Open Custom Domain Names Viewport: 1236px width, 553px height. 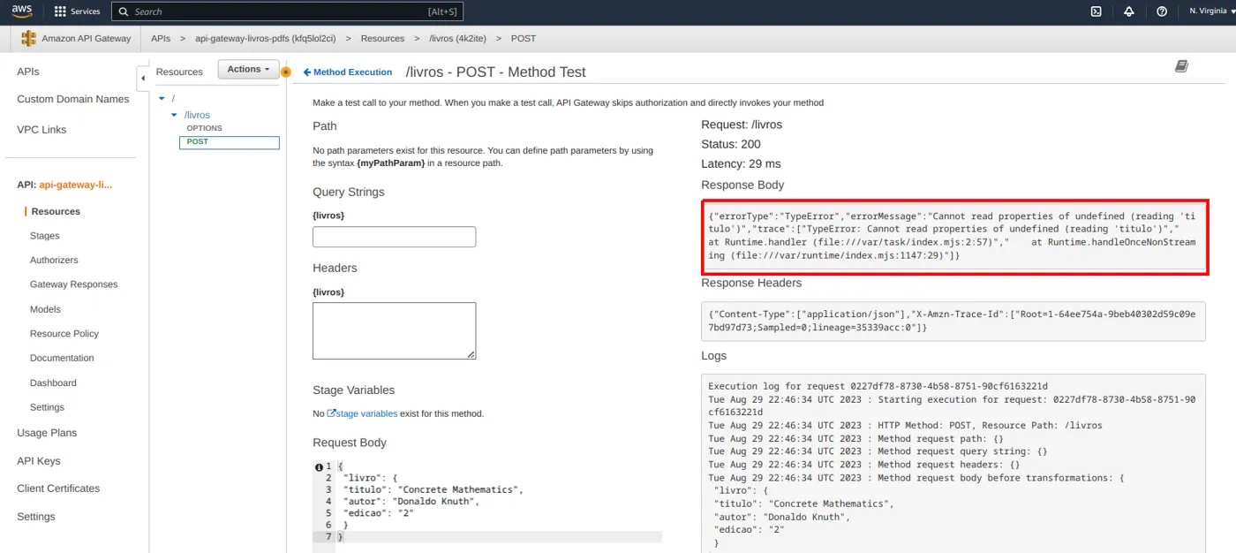tap(73, 99)
